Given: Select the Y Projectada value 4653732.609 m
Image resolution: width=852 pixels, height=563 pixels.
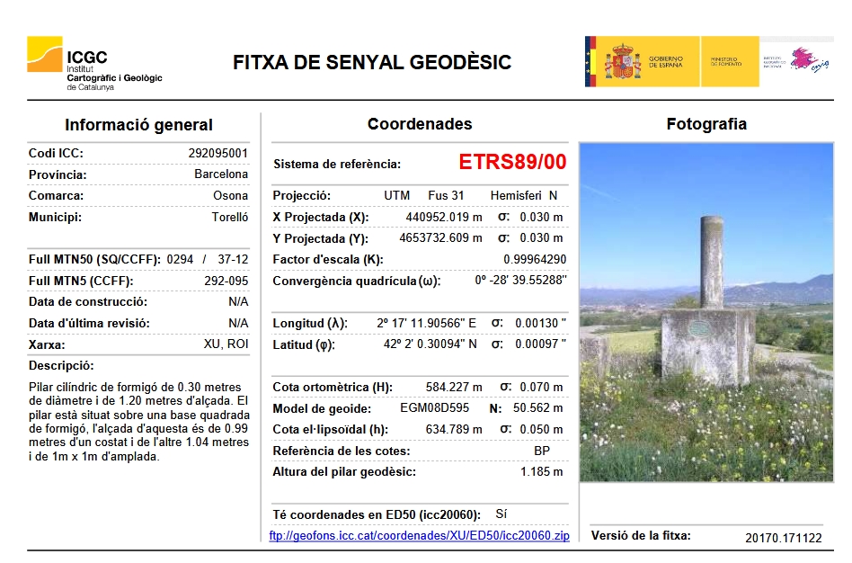Looking at the screenshot, I should pyautogui.click(x=440, y=238).
